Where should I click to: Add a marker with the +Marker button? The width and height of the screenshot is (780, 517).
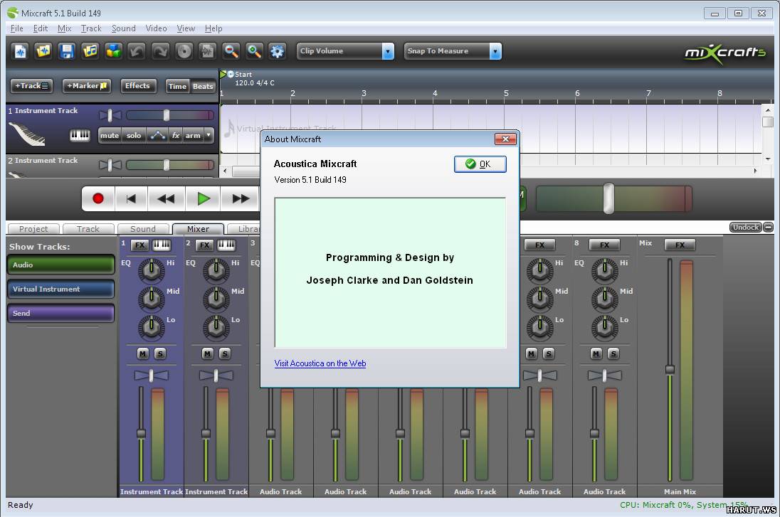pyautogui.click(x=87, y=86)
